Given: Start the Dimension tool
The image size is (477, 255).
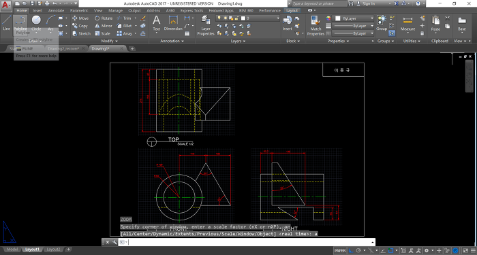Looking at the screenshot, I should pos(173,23).
